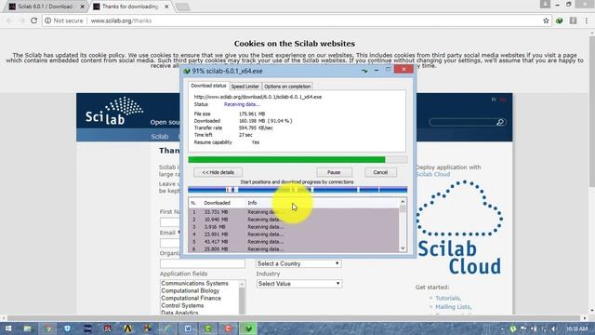
Task: Select connection row with 33.731 MB
Action: [294, 212]
